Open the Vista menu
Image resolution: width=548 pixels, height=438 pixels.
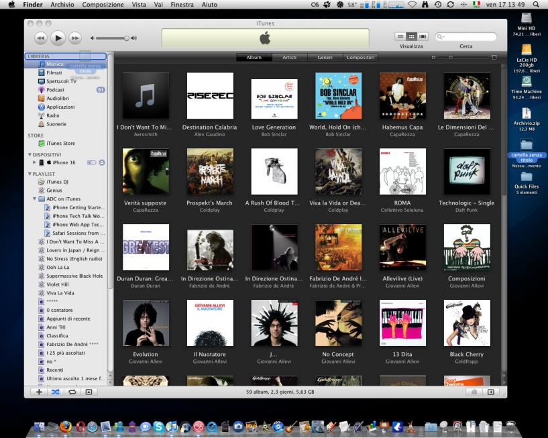point(139,5)
